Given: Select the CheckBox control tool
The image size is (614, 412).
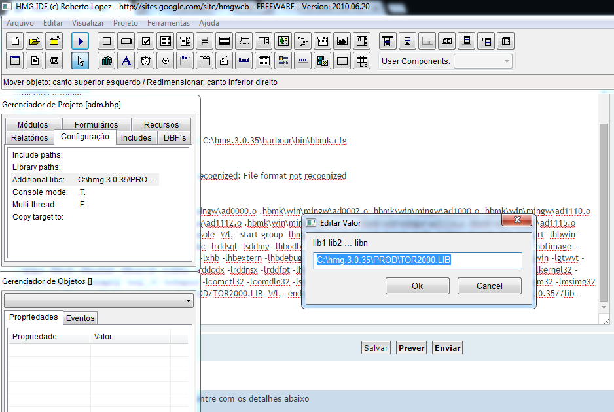Looking at the screenshot, I should click(x=146, y=41).
